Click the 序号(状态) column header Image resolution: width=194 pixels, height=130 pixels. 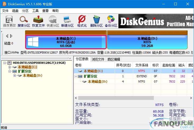(x=124, y=65)
